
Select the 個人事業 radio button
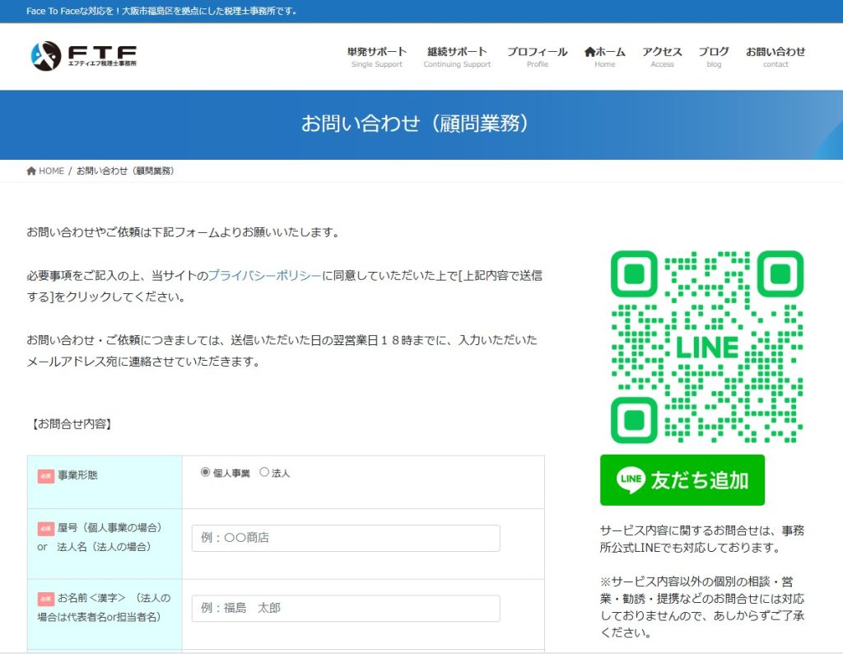(205, 472)
